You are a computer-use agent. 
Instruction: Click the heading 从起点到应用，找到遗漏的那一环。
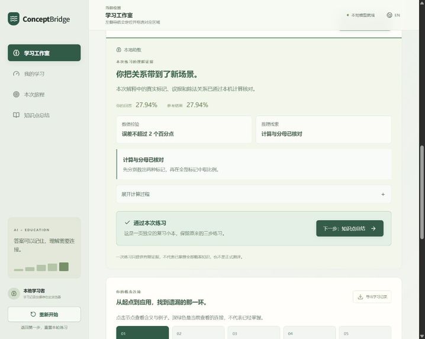[x=162, y=302]
